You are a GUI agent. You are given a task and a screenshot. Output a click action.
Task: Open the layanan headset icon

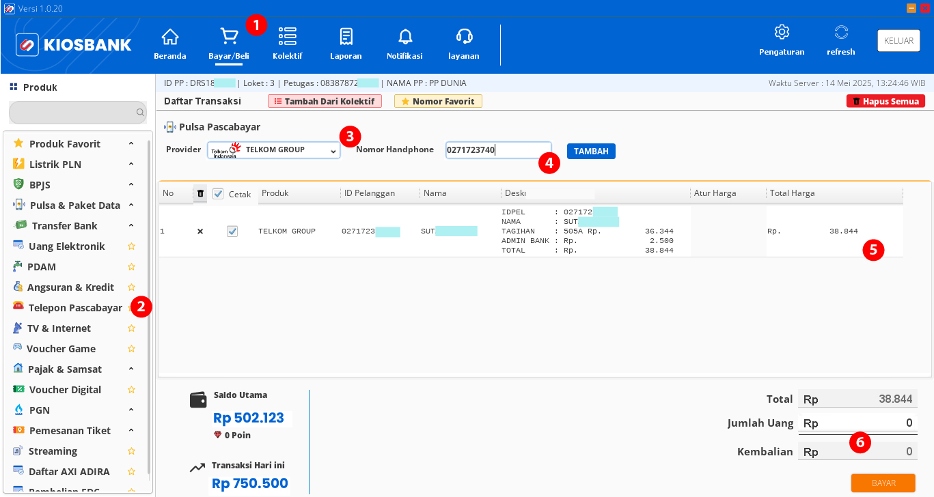pos(463,35)
